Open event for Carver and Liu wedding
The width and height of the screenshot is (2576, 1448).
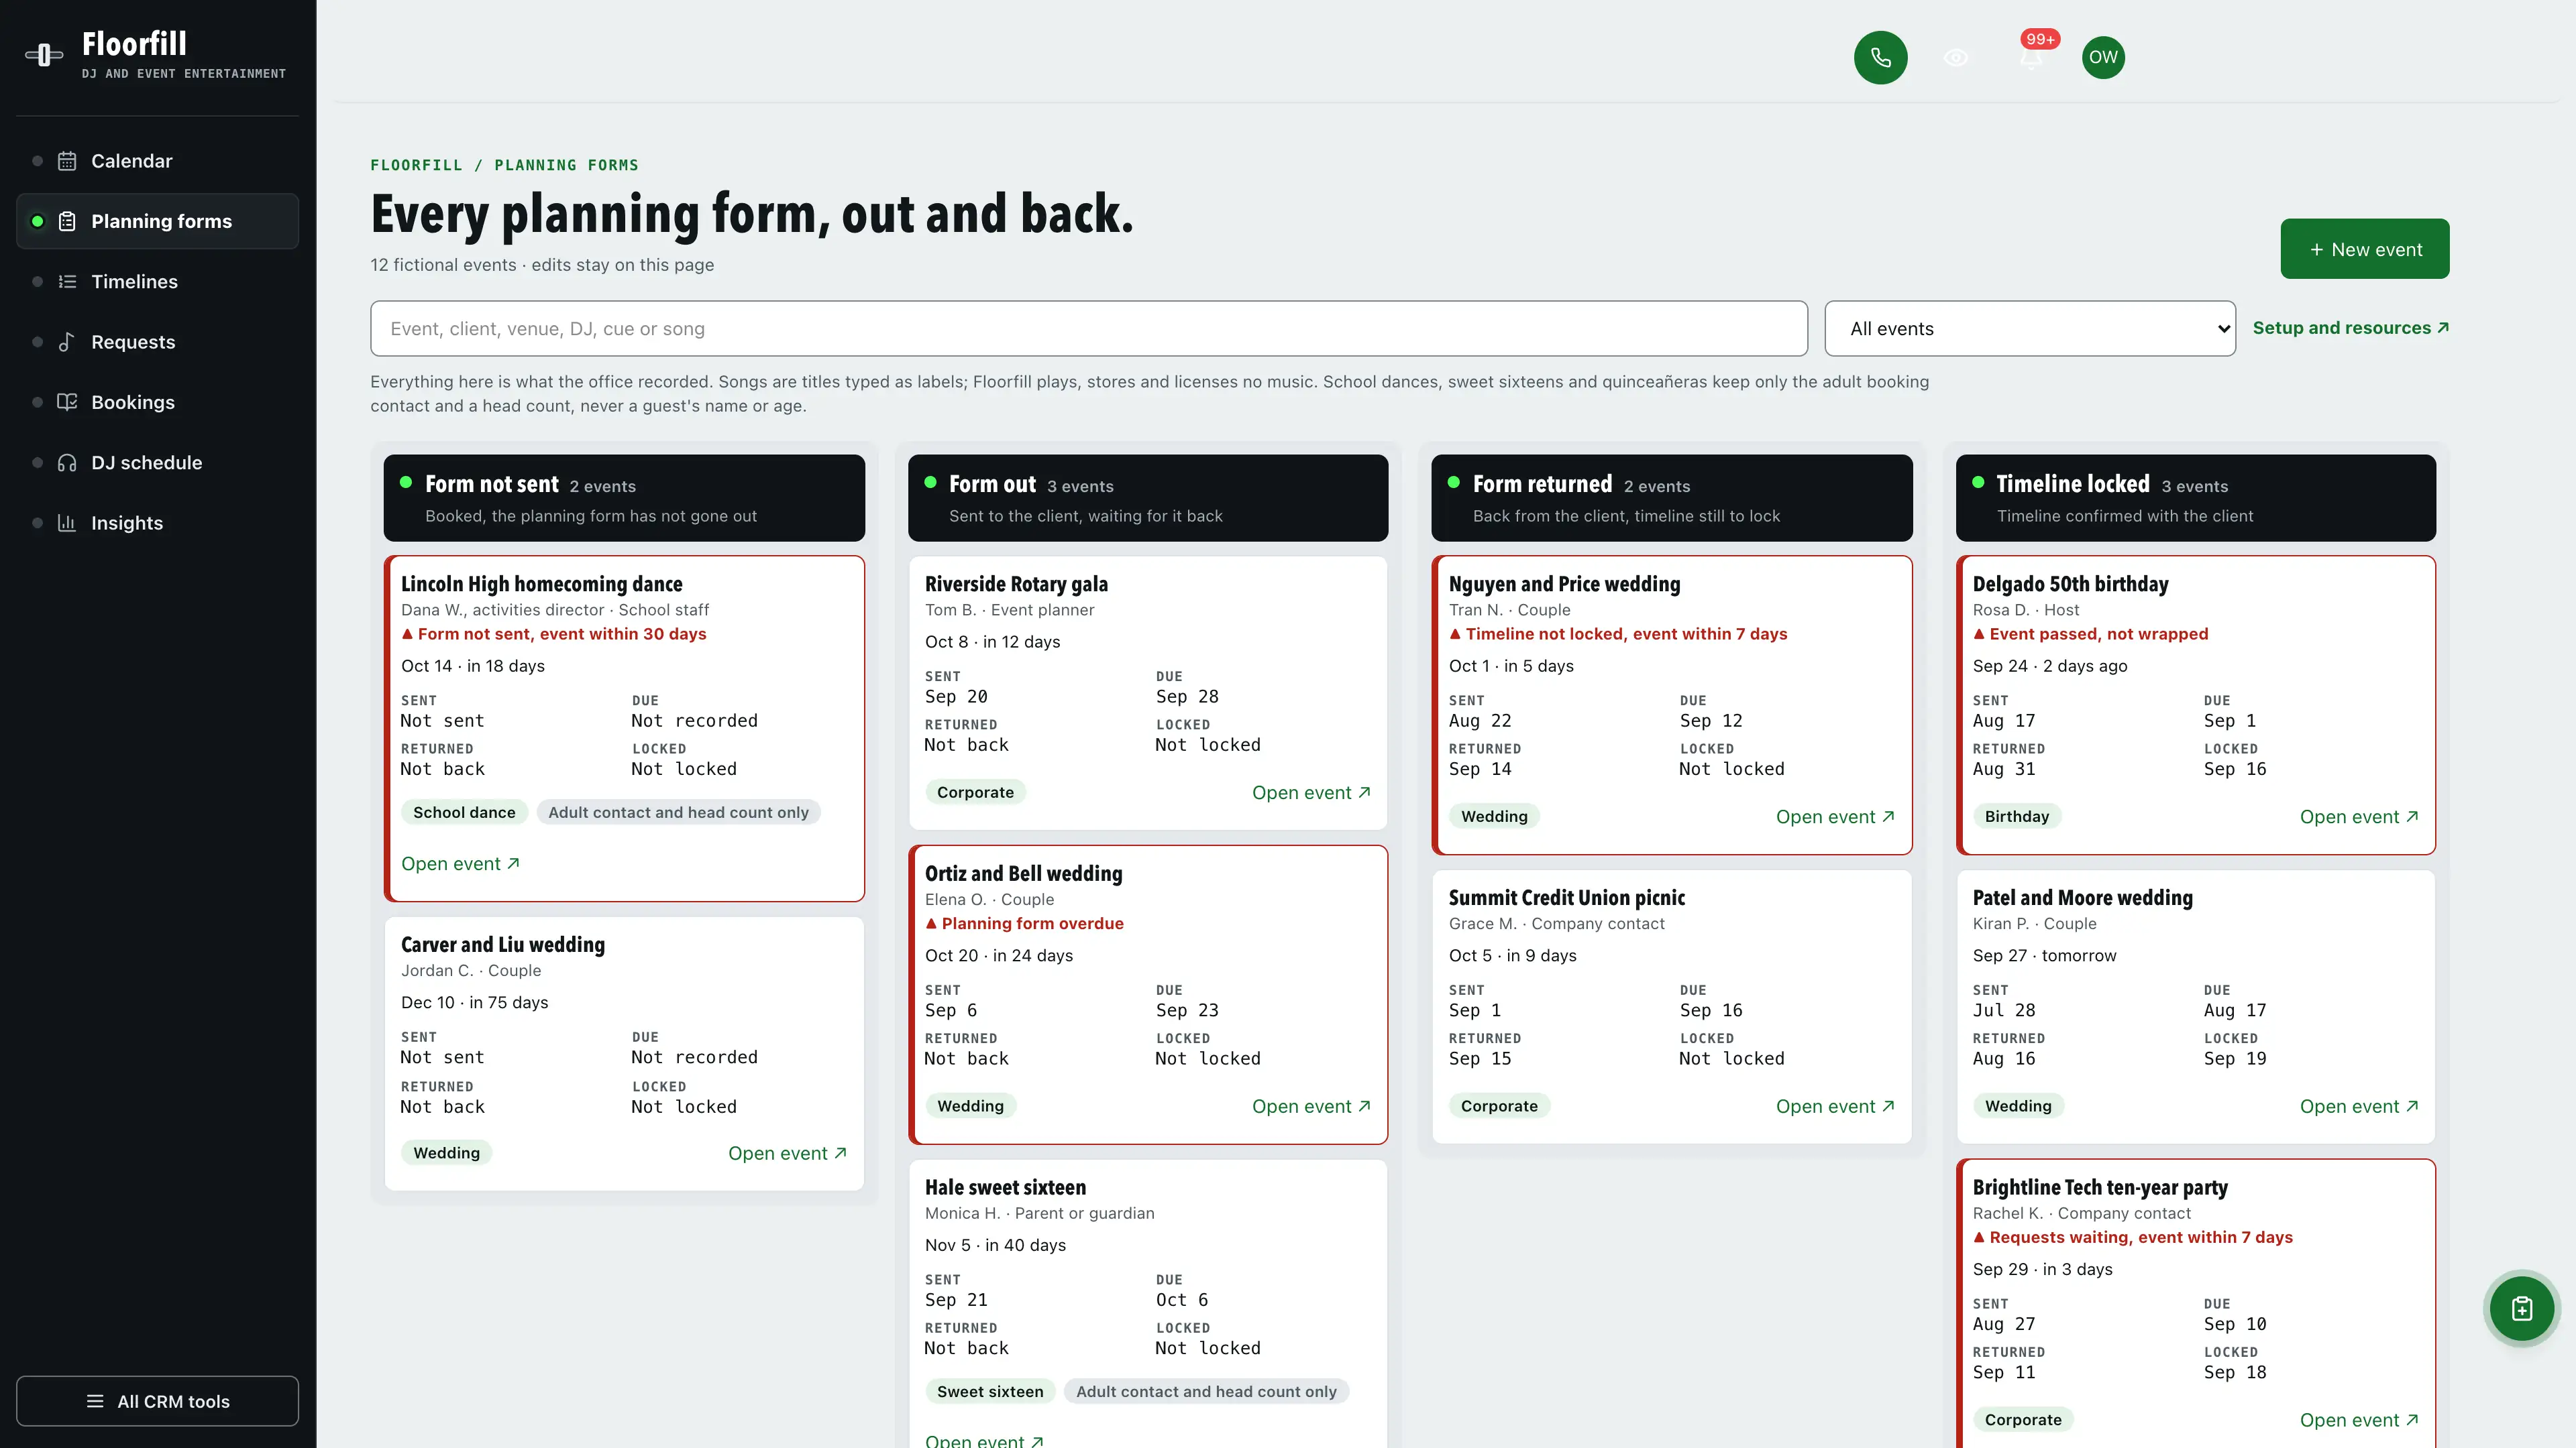point(787,1153)
